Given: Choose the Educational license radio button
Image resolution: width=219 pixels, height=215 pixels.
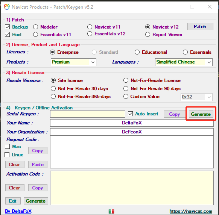Looking at the screenshot, I should [137, 52].
